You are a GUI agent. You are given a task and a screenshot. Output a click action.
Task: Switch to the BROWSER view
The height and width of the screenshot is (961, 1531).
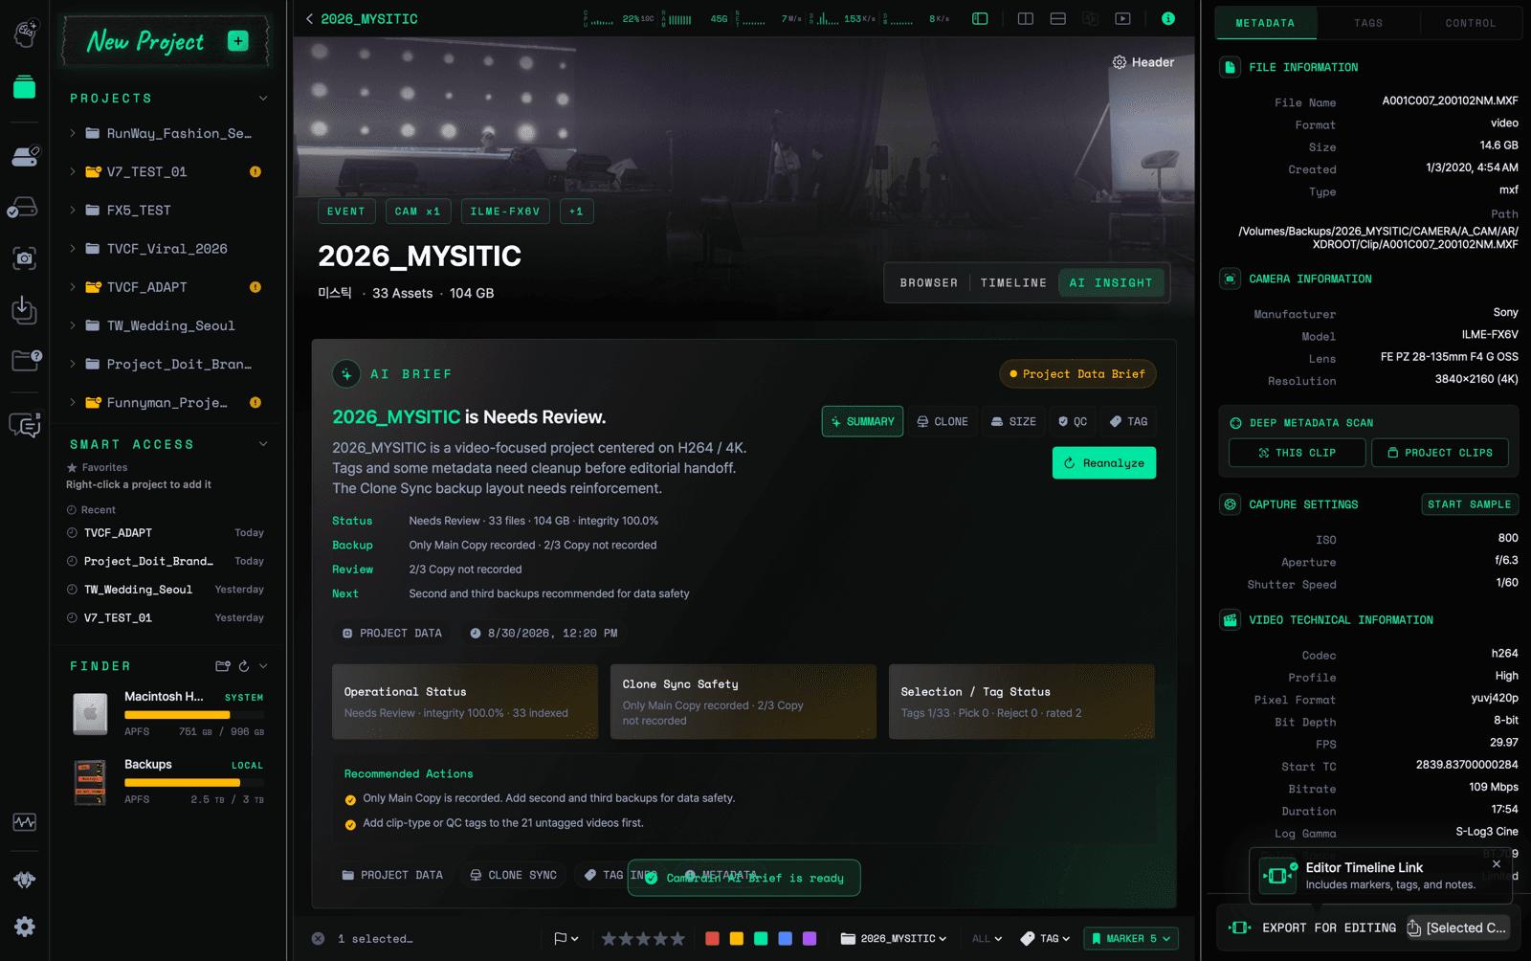(x=928, y=283)
